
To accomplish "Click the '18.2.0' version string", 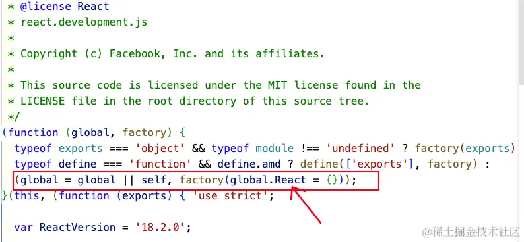I will [x=160, y=228].
